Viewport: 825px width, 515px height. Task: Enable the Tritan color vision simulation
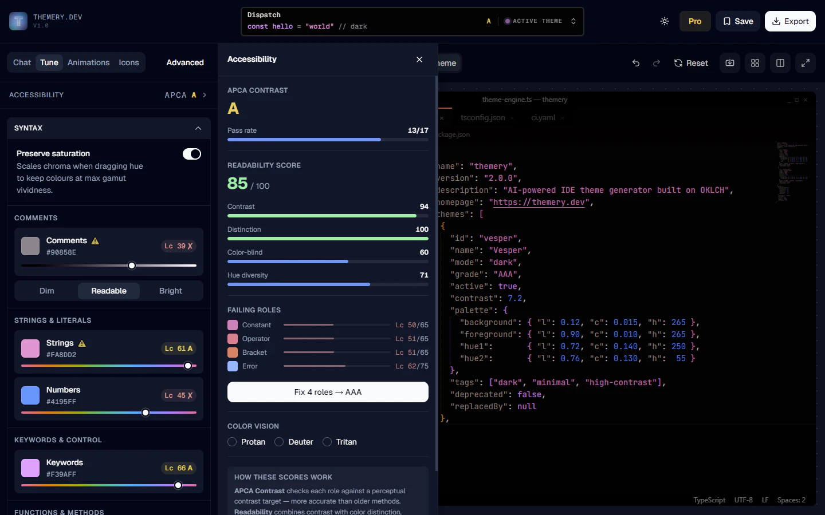[x=327, y=442]
